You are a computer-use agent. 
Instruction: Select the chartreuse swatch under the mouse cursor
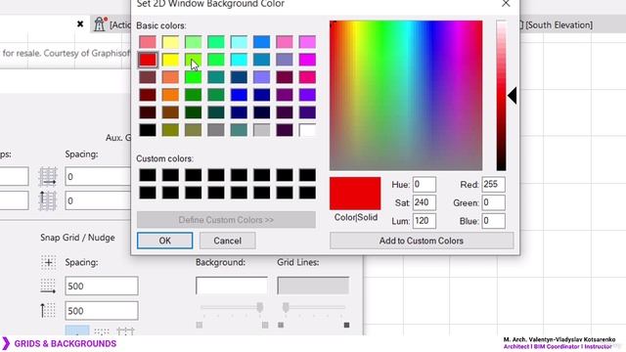click(194, 60)
